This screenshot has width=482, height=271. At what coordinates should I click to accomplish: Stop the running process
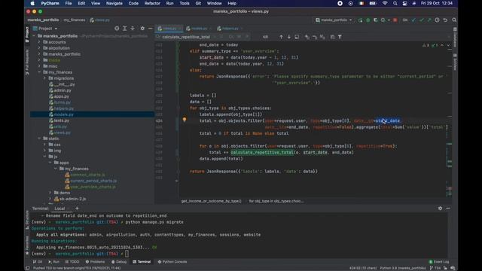395,20
